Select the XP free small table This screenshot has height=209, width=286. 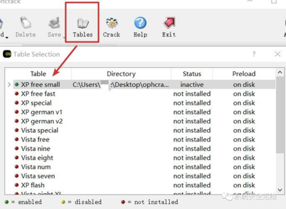coord(40,85)
